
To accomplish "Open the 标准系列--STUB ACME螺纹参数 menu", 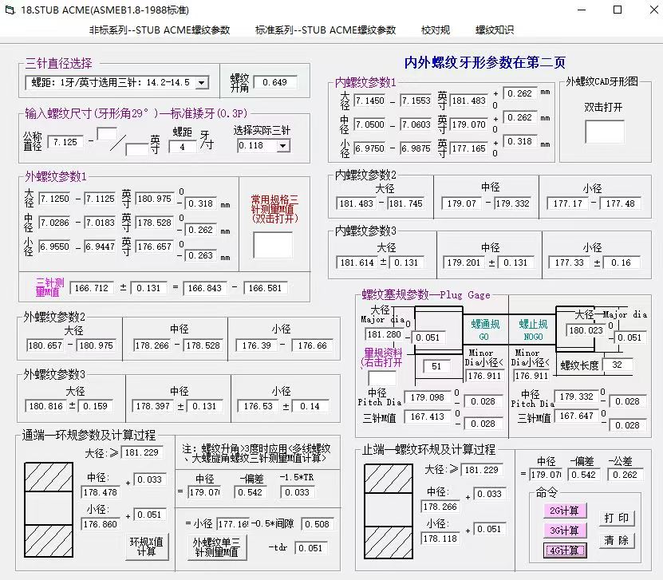I will [326, 30].
